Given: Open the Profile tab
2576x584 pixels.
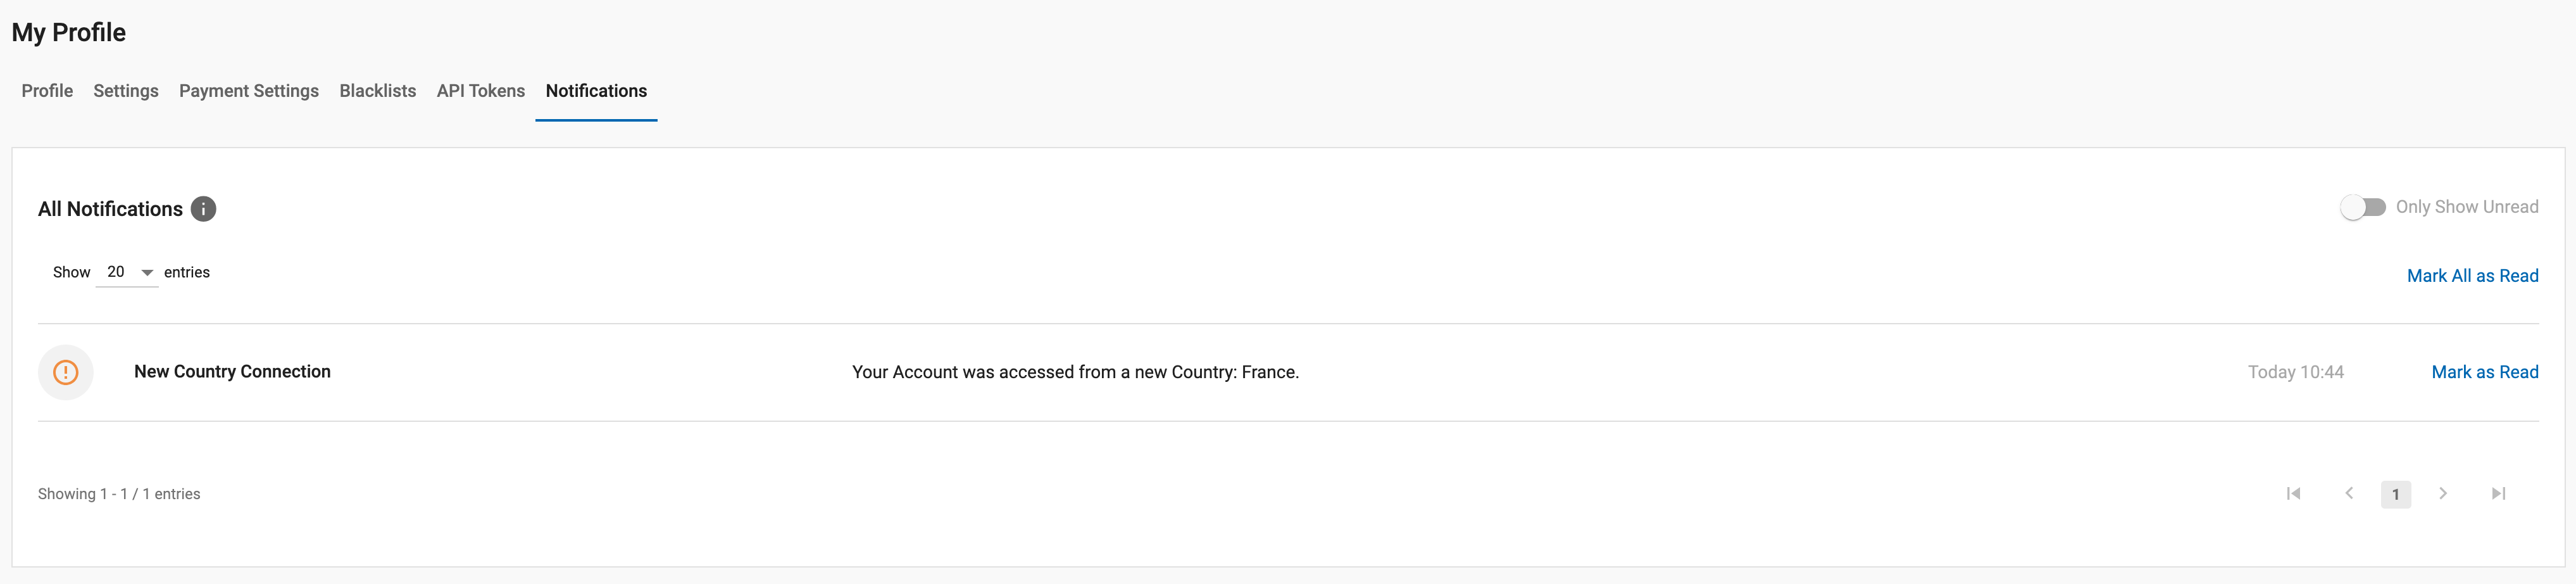Looking at the screenshot, I should [x=47, y=91].
